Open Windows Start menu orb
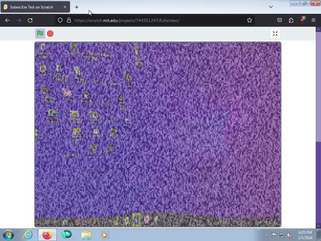This screenshot has height=241, width=321. click(8, 235)
